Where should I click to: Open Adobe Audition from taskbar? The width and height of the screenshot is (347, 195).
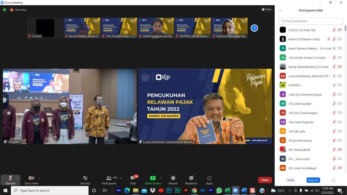coord(178,190)
